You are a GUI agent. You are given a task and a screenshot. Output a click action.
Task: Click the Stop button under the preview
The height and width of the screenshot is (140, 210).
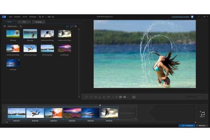91,97
